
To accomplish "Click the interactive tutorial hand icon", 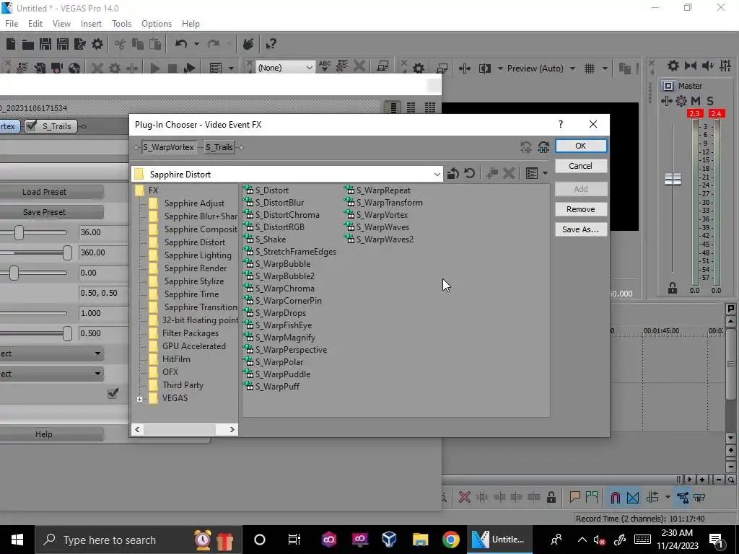I will click(x=248, y=44).
